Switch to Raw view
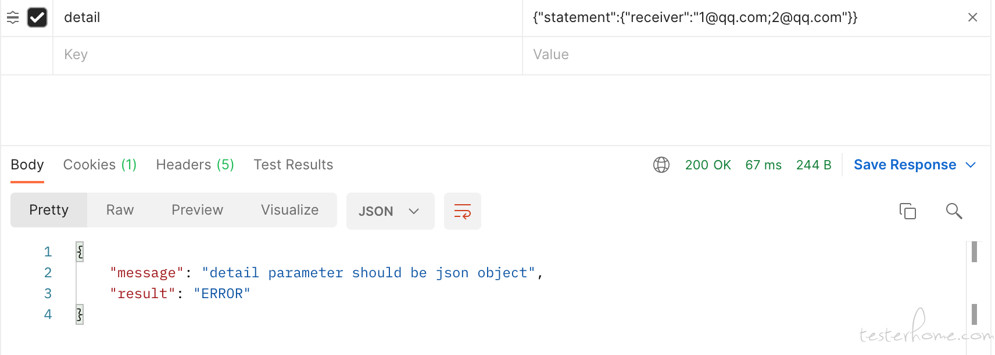Image resolution: width=995 pixels, height=355 pixels. (x=120, y=210)
